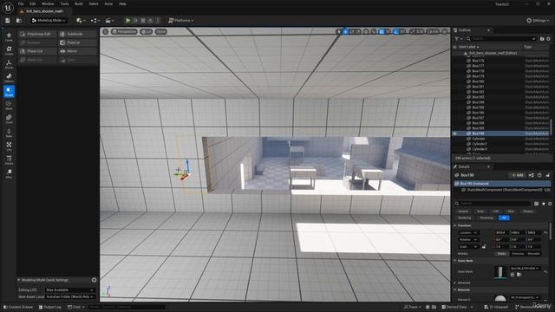555x312 pixels.
Task: Open the viewport options hamburger menu
Action: (x=106, y=31)
